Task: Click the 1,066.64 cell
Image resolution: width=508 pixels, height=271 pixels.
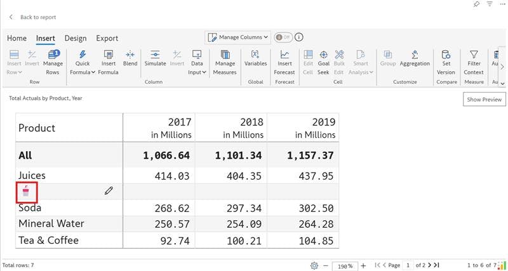Action: click(x=159, y=155)
